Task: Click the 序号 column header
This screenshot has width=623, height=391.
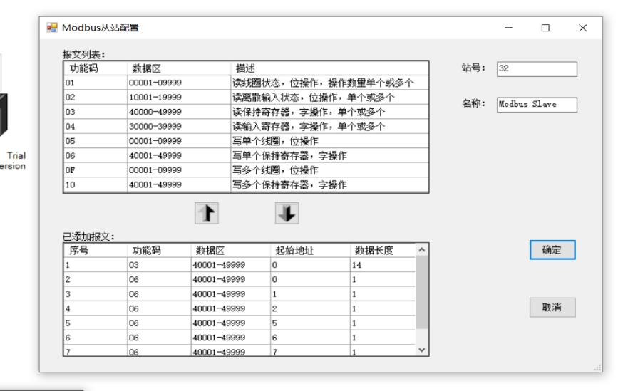Action: pyautogui.click(x=96, y=251)
